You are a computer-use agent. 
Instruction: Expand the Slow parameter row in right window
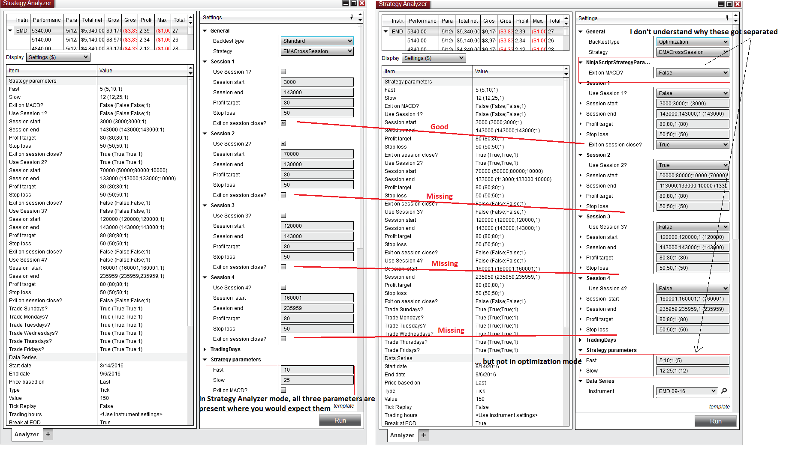click(581, 371)
